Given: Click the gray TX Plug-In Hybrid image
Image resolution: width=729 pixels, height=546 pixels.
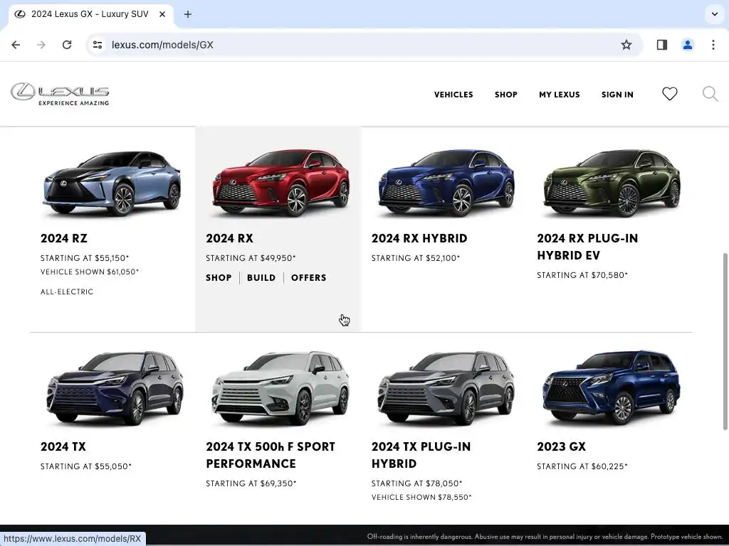Looking at the screenshot, I should (446, 388).
